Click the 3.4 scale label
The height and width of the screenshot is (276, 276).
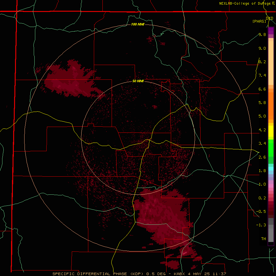pyautogui.click(x=262, y=144)
